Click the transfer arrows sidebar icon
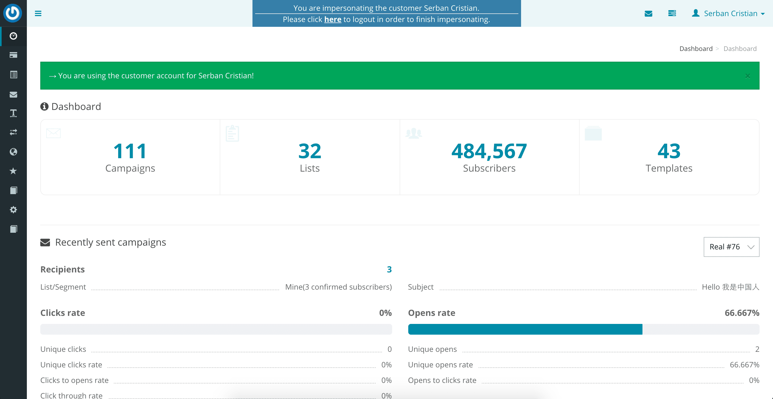 13,132
